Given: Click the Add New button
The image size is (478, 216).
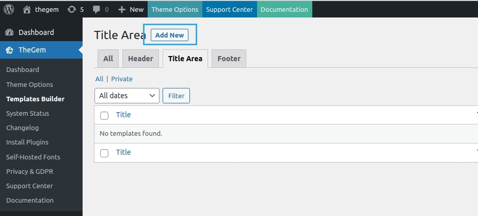Looking at the screenshot, I should click(x=170, y=35).
